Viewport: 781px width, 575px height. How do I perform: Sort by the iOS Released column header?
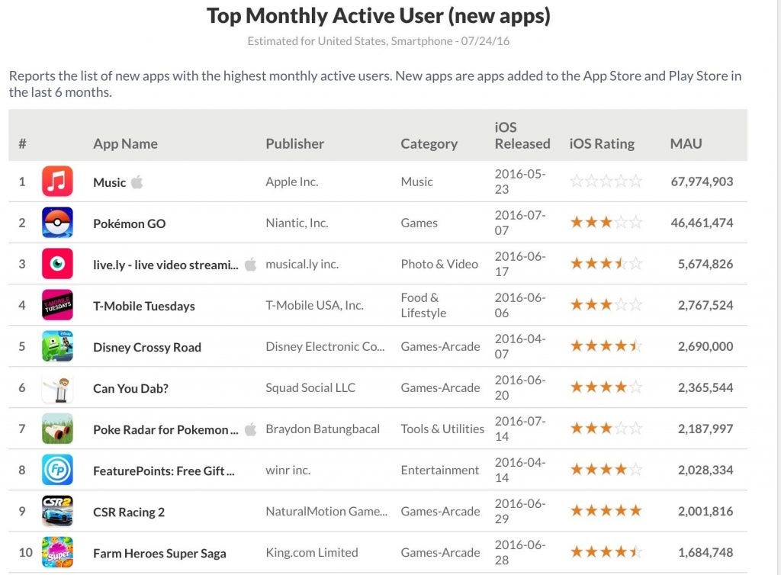pos(522,136)
